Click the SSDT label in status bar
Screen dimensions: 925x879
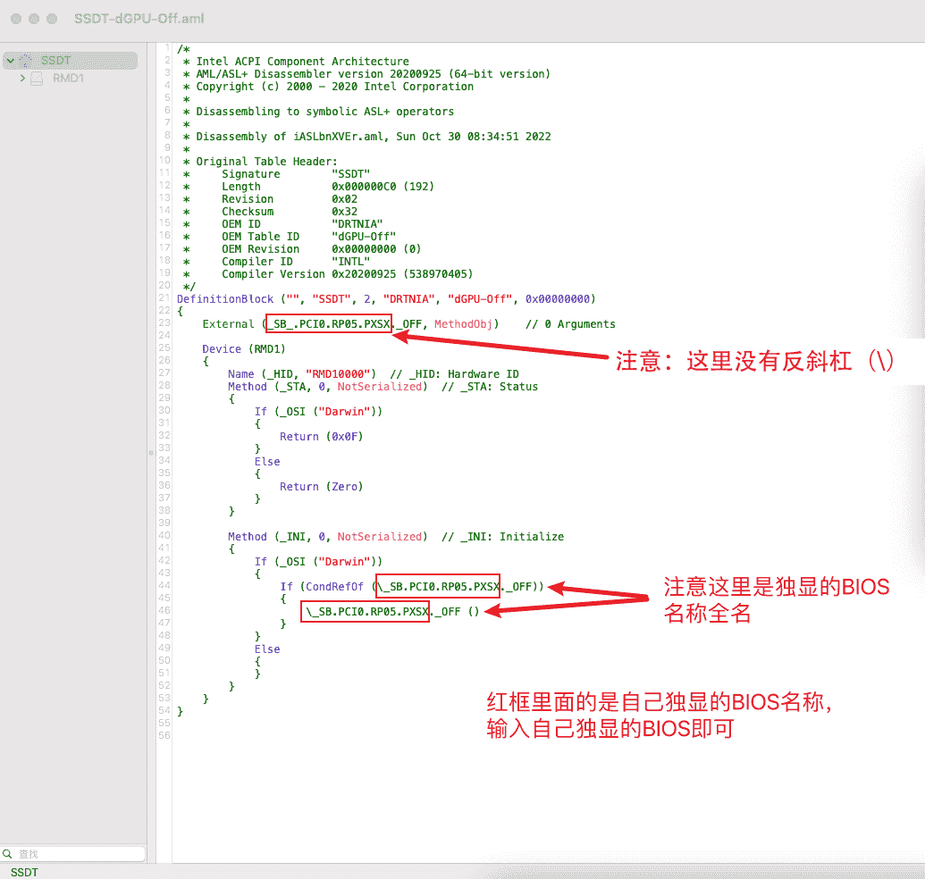coord(24,872)
